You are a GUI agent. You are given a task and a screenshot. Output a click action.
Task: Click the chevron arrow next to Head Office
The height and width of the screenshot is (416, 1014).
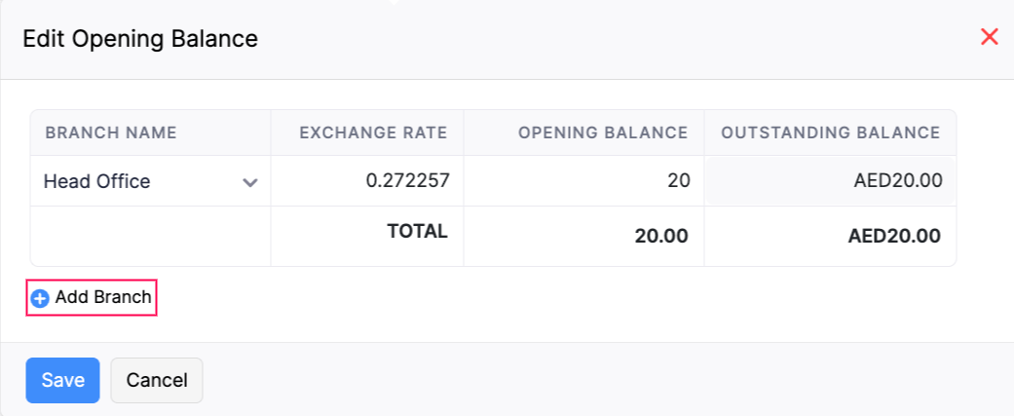click(x=250, y=182)
